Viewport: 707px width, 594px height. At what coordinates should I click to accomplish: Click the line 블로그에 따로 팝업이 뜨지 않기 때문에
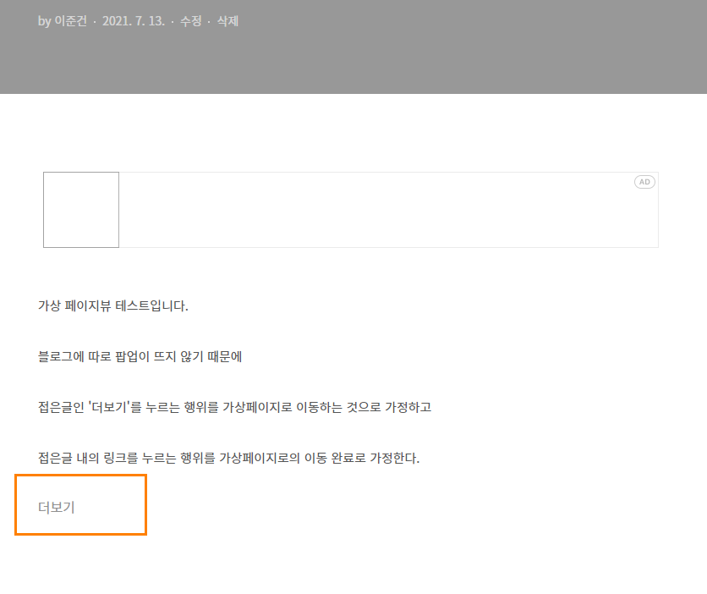(x=140, y=357)
